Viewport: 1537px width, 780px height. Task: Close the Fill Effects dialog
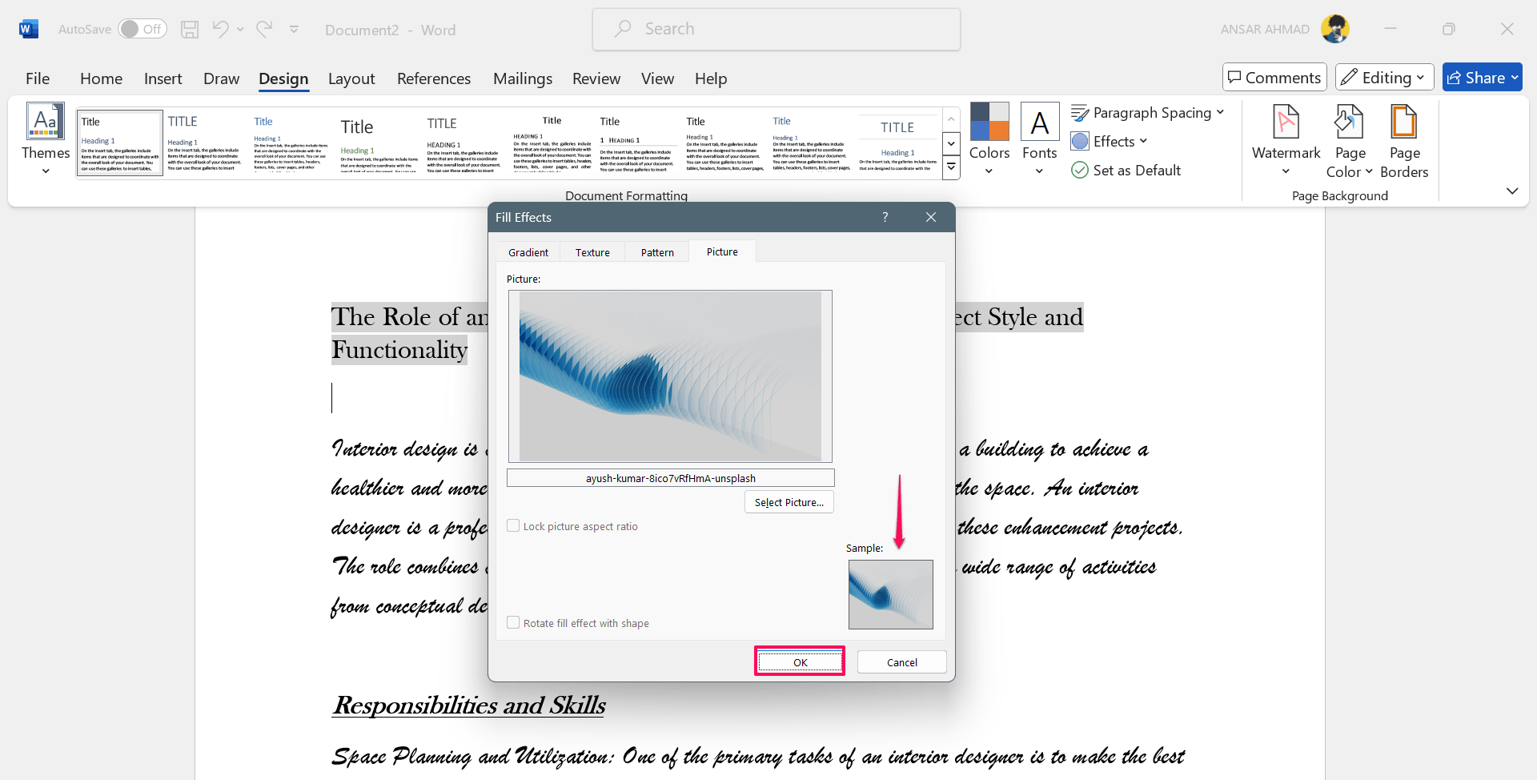(931, 217)
